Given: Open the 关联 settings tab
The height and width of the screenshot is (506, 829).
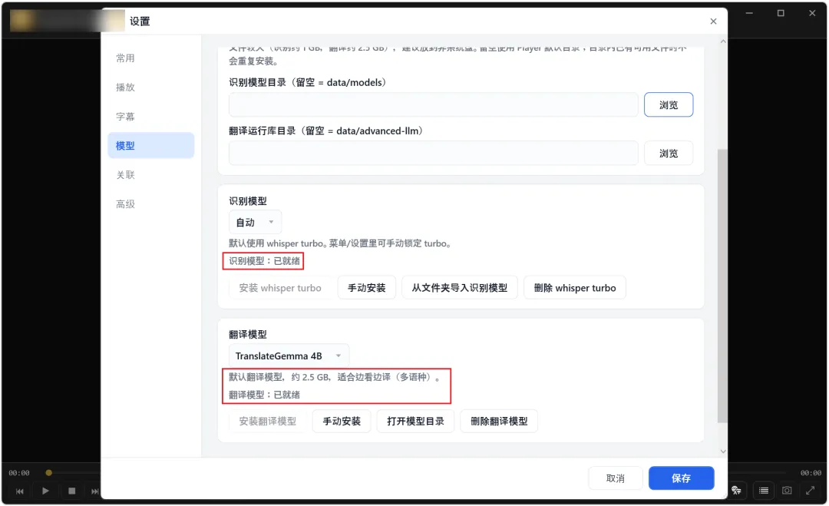Looking at the screenshot, I should (125, 174).
